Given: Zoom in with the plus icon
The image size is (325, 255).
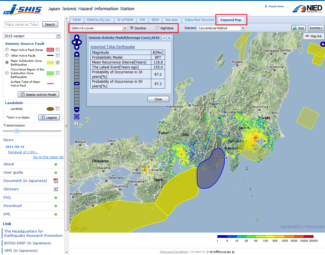Looking at the screenshot, I should 76,54.
